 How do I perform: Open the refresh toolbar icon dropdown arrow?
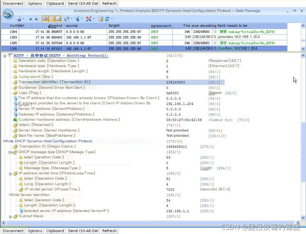(x=112, y=19)
